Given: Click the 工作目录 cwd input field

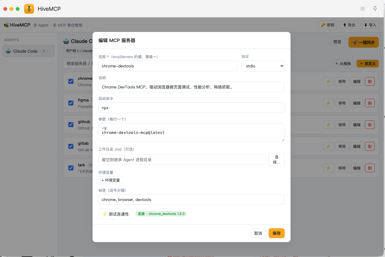Looking at the screenshot, I should coord(182,160).
